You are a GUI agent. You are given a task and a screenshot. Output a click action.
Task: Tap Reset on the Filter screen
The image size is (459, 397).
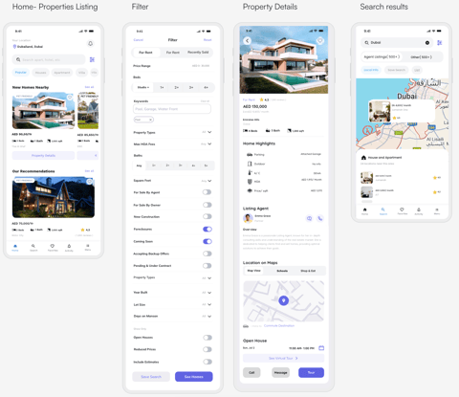(208, 40)
